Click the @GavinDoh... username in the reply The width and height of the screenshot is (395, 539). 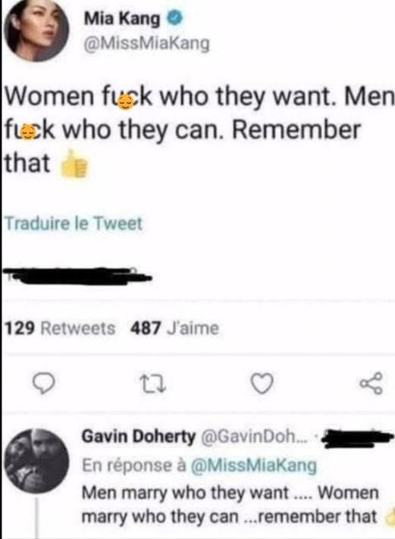coord(253,437)
